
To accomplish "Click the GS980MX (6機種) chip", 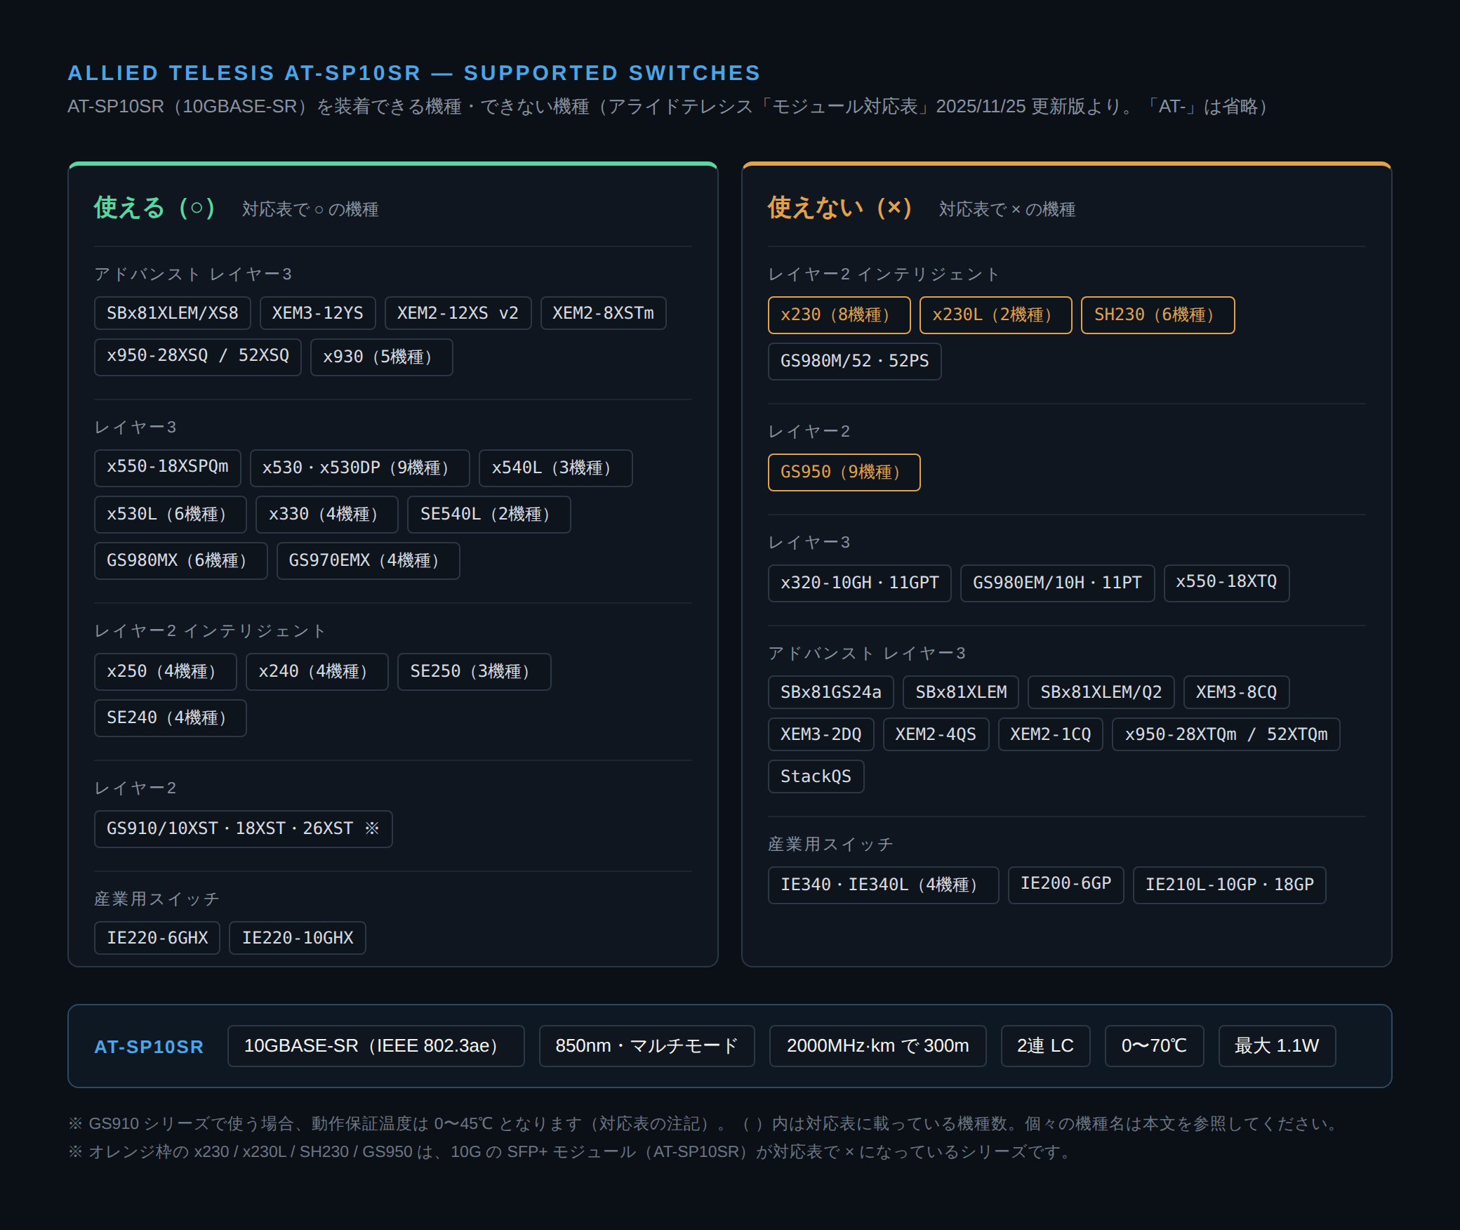I will (180, 560).
